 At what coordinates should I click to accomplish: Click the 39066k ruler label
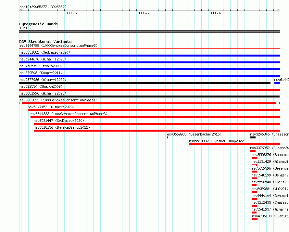click(x=71, y=13)
